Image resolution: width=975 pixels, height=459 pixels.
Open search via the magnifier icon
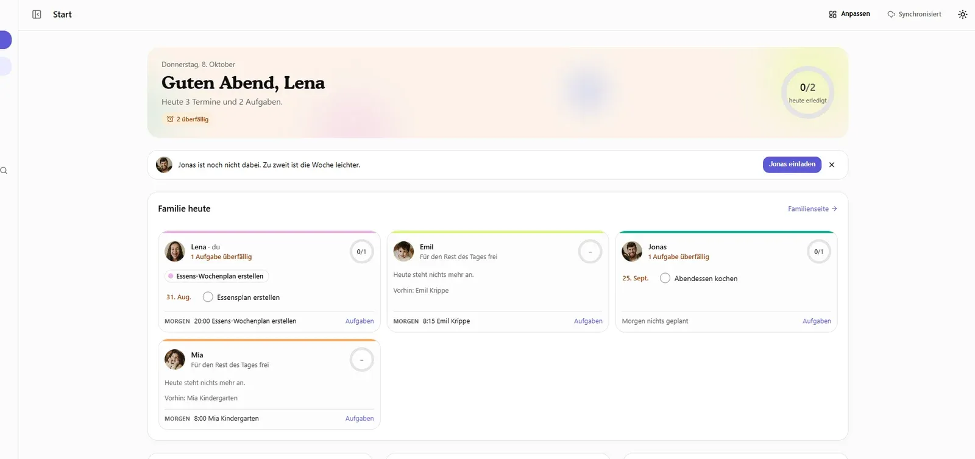point(4,171)
